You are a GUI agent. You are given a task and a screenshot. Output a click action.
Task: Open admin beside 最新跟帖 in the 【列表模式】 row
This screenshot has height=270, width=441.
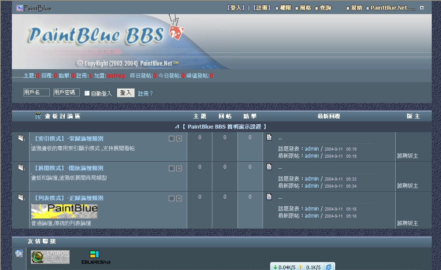(x=311, y=216)
